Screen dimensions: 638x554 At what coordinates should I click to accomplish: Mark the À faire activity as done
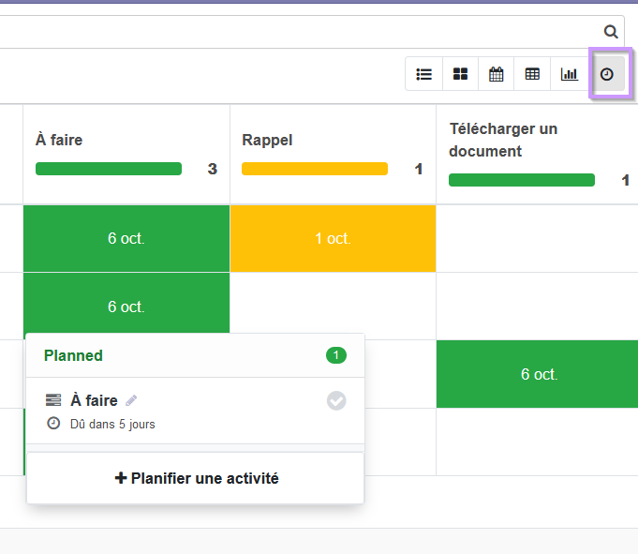336,401
